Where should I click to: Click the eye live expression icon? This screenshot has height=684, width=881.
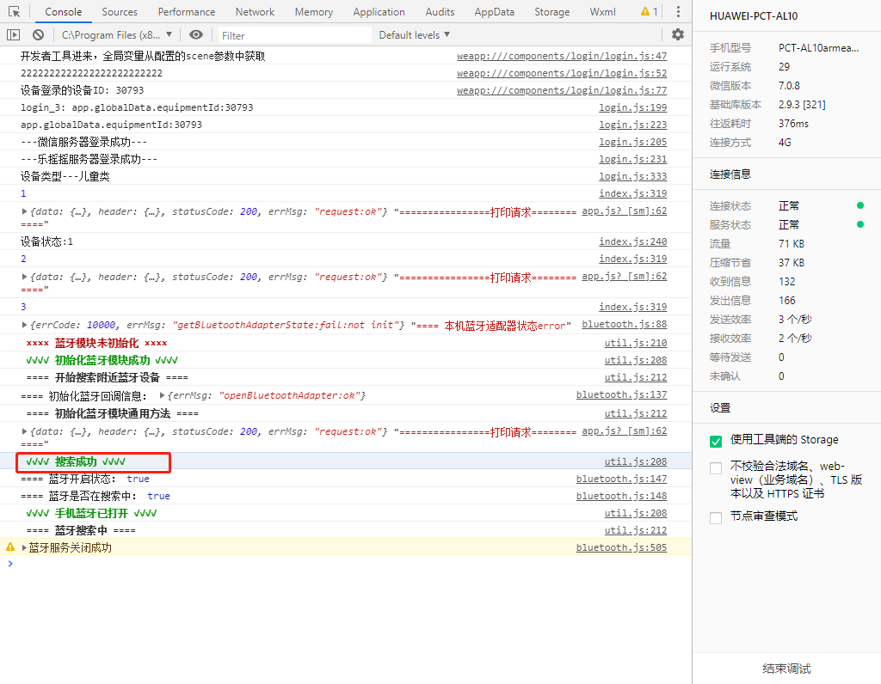[x=196, y=35]
